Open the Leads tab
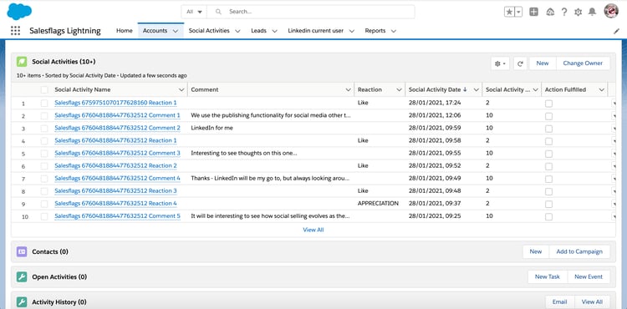Screen dimensions: 627x309 click(x=258, y=31)
